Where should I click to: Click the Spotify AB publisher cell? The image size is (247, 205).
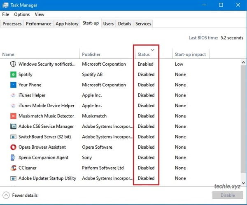(92, 74)
